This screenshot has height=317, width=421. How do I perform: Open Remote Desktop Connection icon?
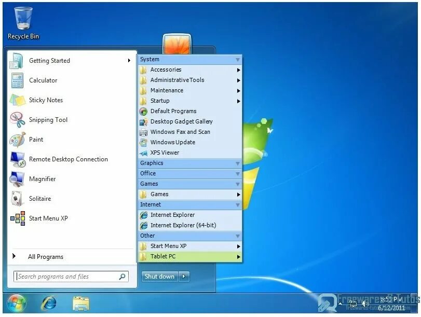[18, 159]
